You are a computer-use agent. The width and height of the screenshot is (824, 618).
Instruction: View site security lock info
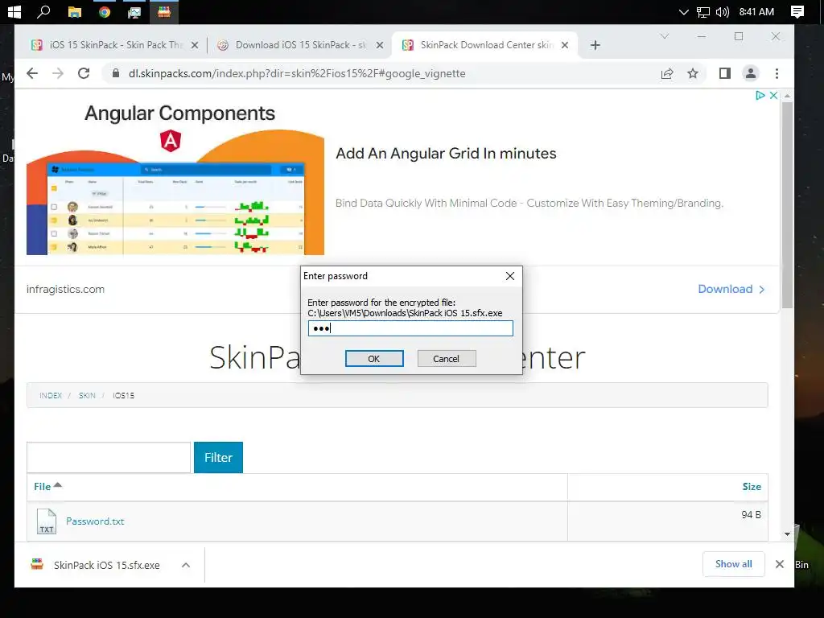pyautogui.click(x=116, y=73)
